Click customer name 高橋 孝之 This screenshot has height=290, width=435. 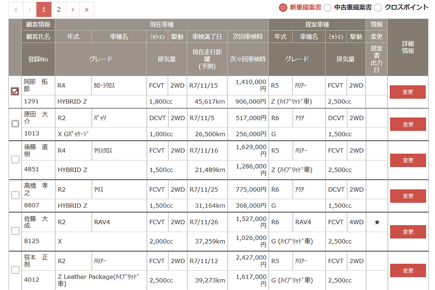coord(36,189)
